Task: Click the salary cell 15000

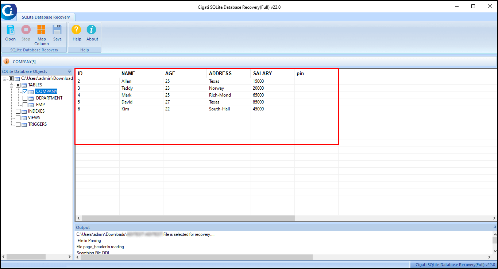Action: coord(273,81)
